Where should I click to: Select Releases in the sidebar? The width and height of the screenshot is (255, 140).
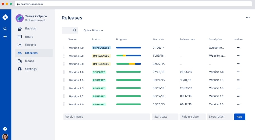tap(34, 53)
